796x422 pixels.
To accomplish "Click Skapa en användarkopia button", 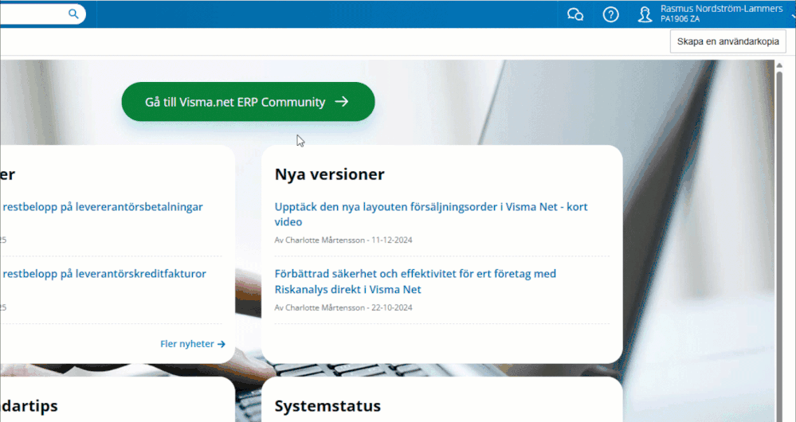I will click(x=728, y=41).
